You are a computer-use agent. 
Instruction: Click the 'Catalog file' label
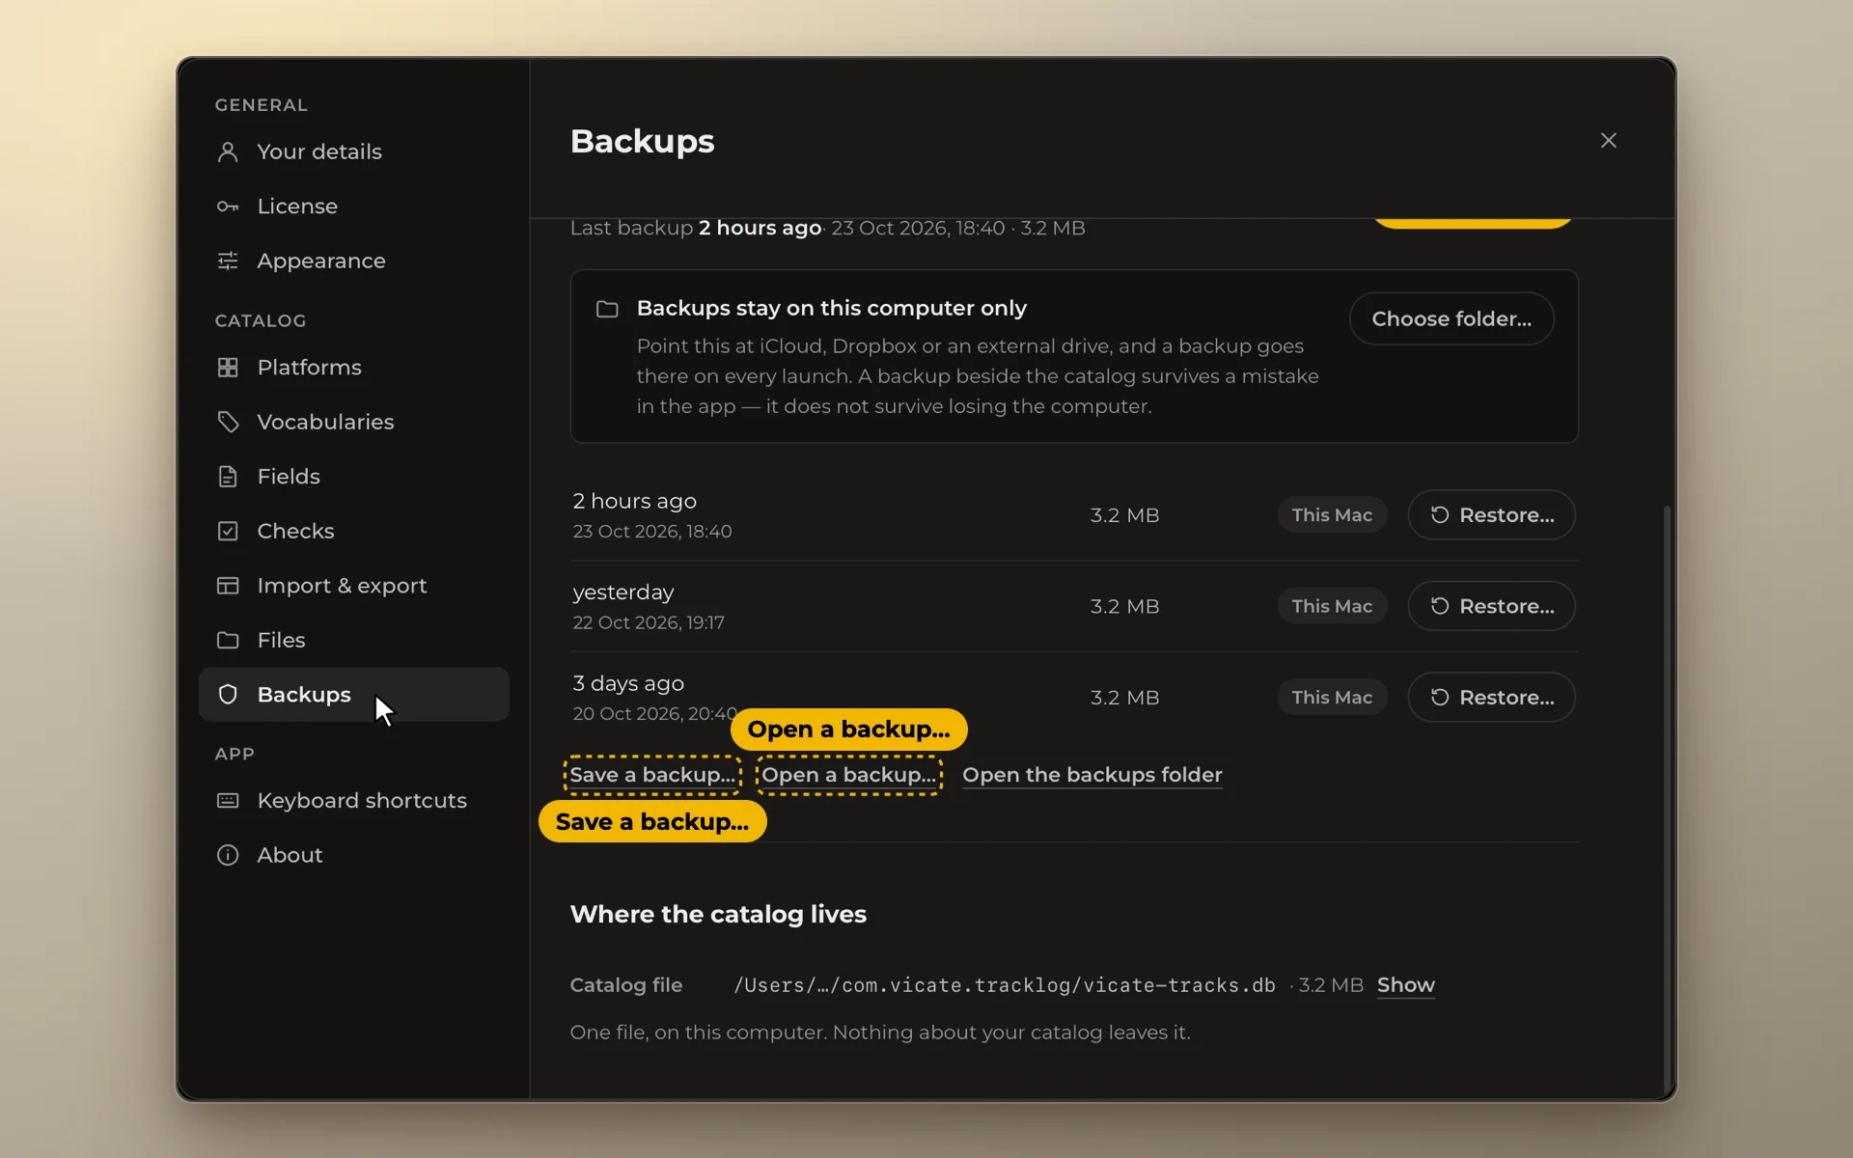625,985
